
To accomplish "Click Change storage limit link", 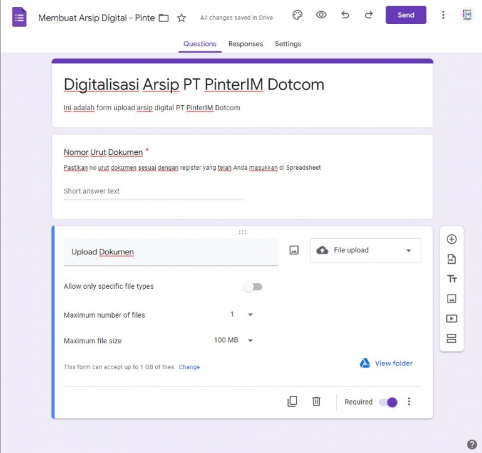I will click(x=189, y=367).
